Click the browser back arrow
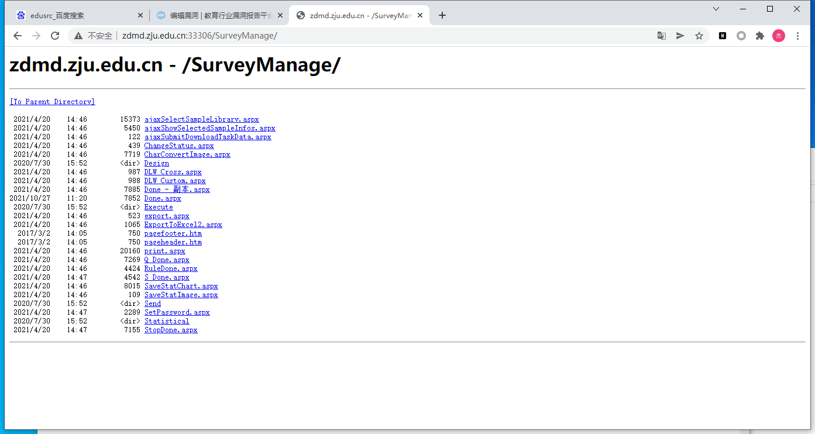This screenshot has height=434, width=815. [x=18, y=36]
